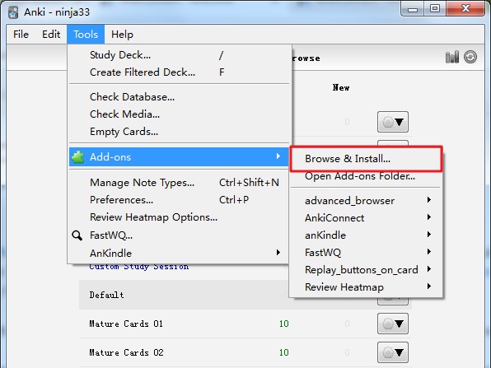Open the Help menu

click(122, 34)
